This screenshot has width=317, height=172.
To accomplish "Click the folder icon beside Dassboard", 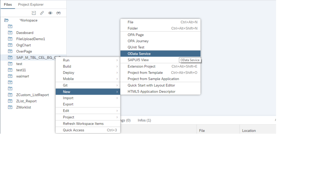I will tap(10, 33).
